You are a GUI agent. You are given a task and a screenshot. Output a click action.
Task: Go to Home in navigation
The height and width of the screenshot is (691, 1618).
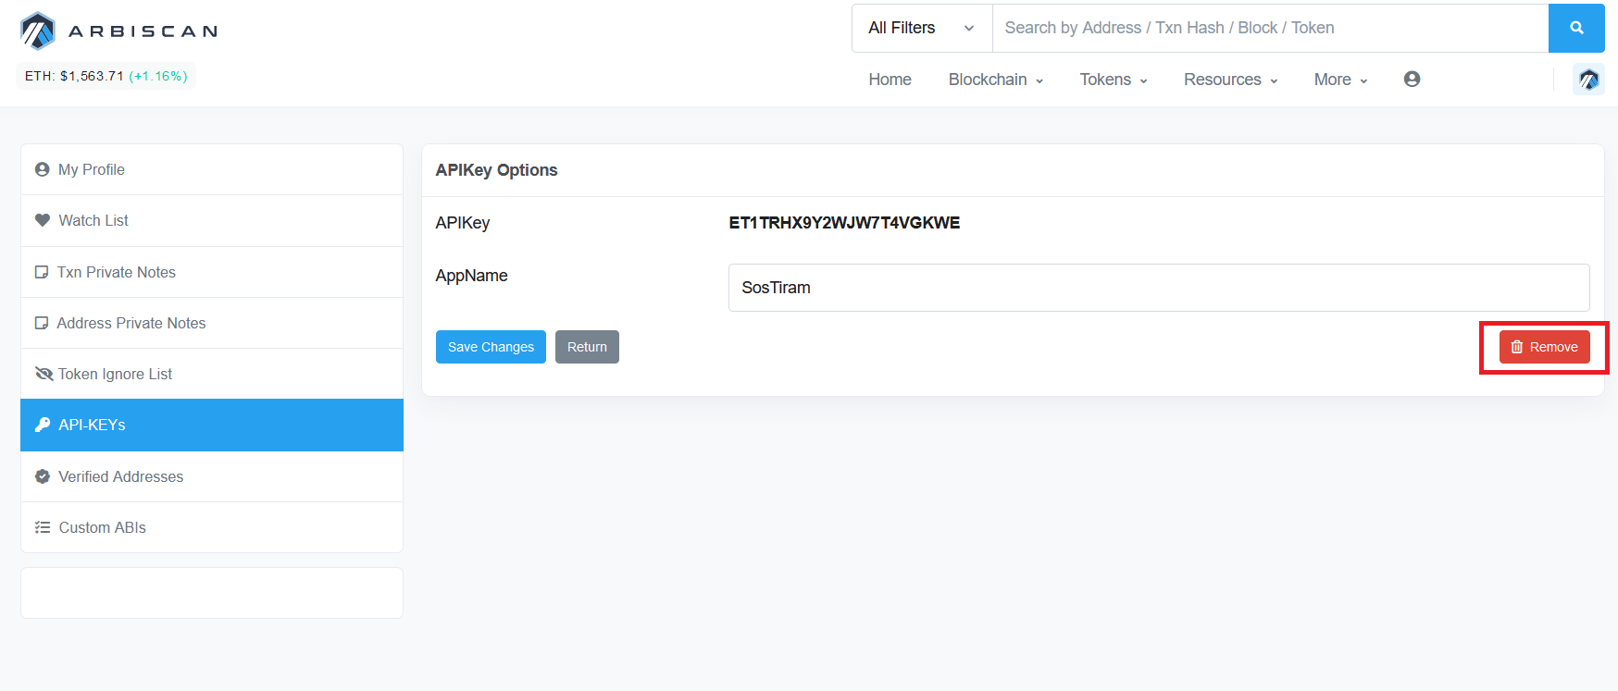pos(890,80)
